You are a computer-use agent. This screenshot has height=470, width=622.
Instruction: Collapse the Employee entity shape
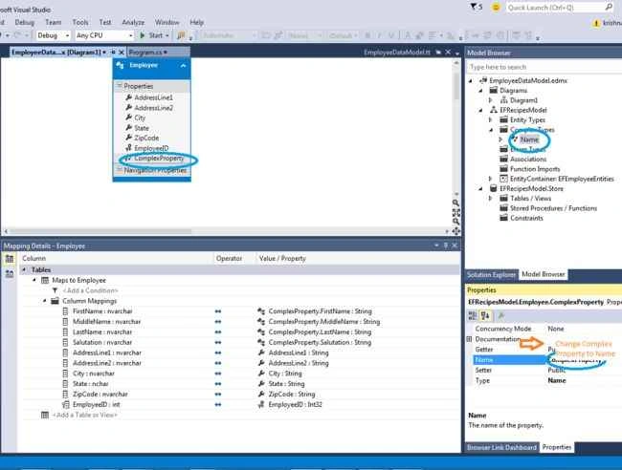point(183,66)
